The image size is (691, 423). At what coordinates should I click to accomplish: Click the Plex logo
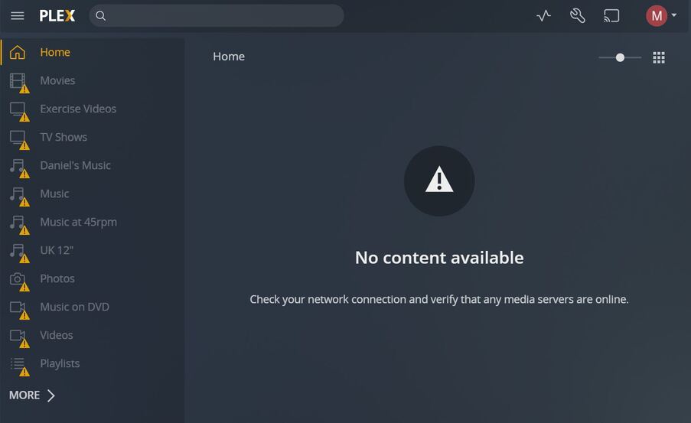coord(57,16)
